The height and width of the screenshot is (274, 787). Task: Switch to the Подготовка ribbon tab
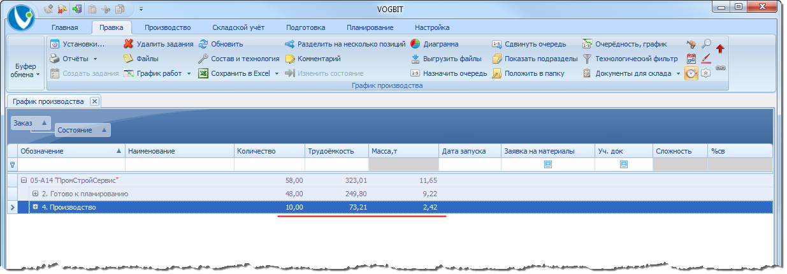pos(306,27)
